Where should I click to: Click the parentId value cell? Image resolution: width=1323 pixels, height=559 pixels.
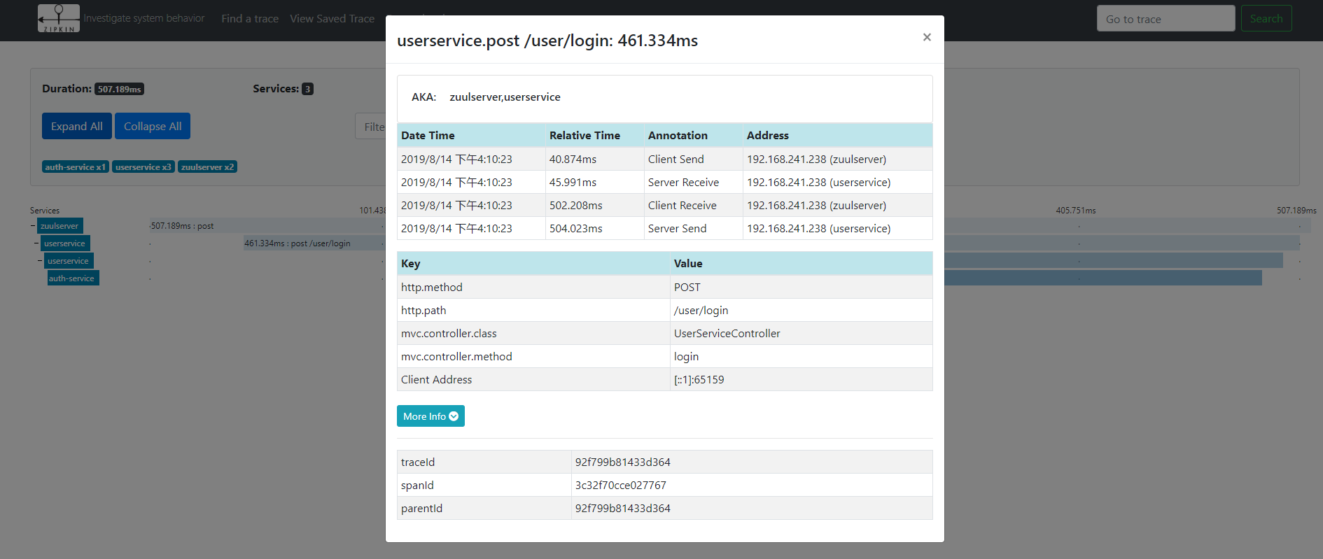(752, 509)
